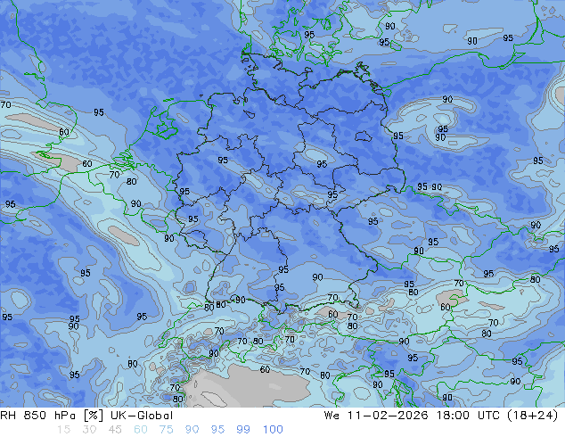Click the "UK-Global" model label

(142, 416)
